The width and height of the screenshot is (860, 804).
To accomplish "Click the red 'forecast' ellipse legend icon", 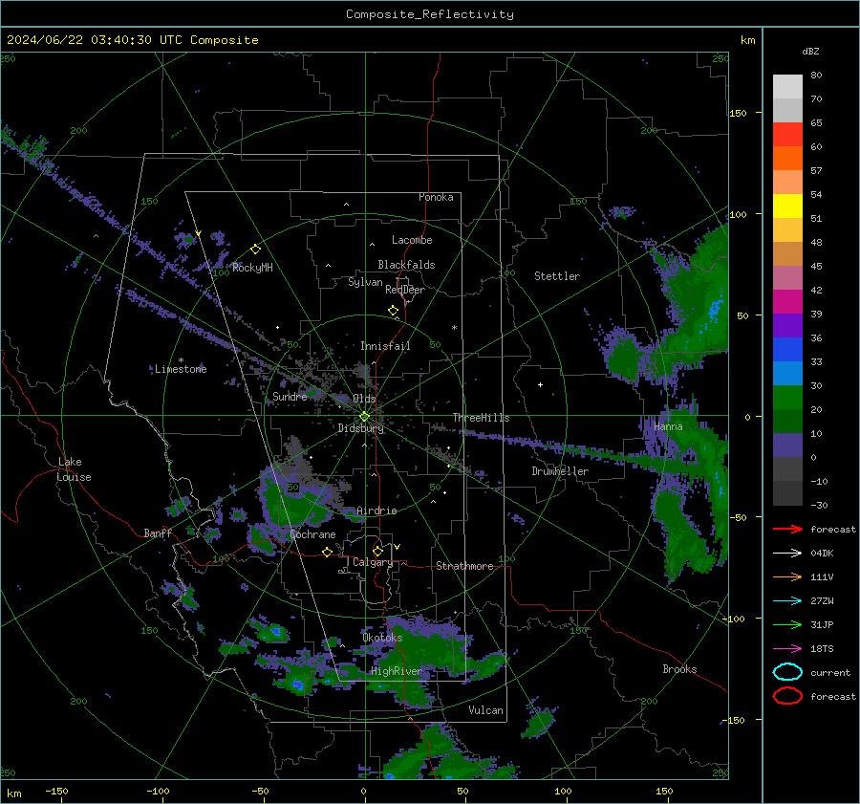I will [x=787, y=696].
